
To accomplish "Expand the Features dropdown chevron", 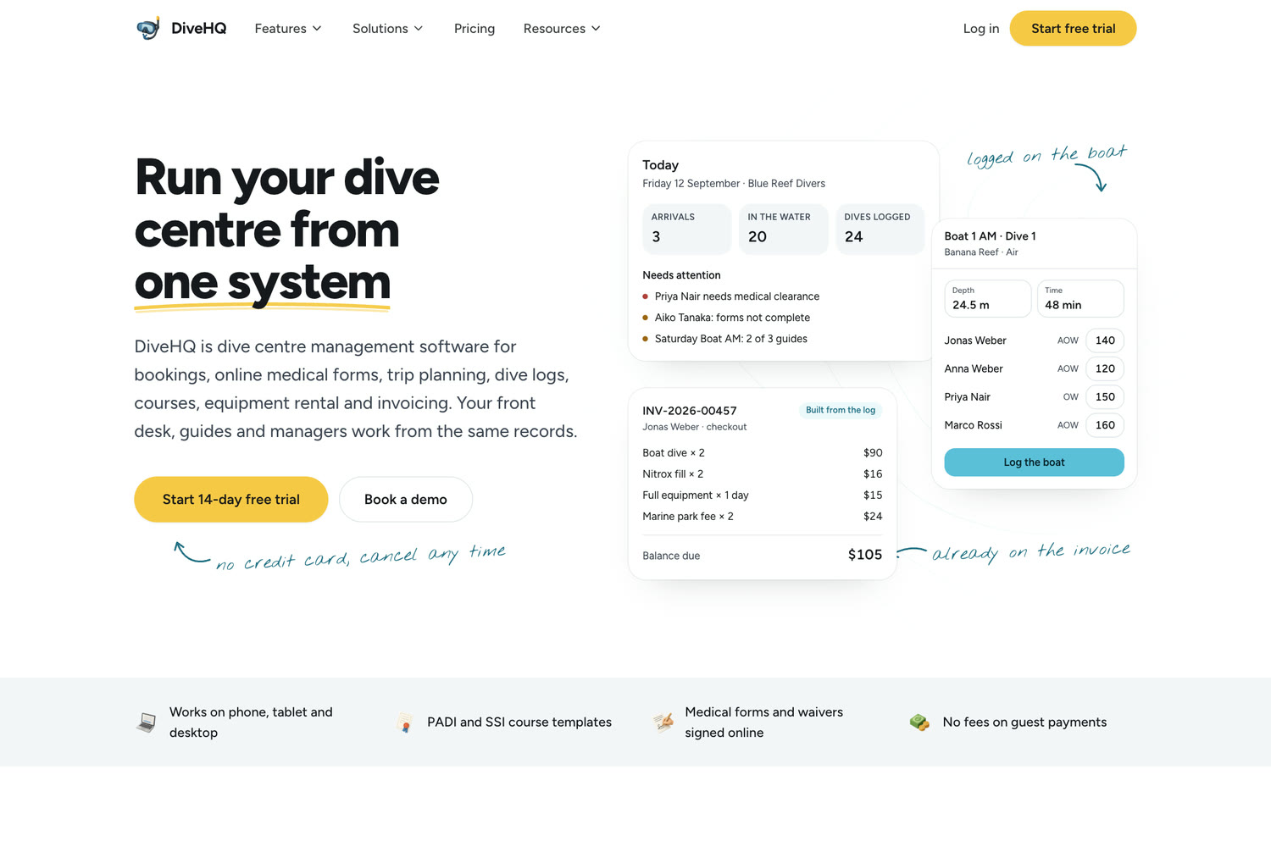I will coord(317,29).
